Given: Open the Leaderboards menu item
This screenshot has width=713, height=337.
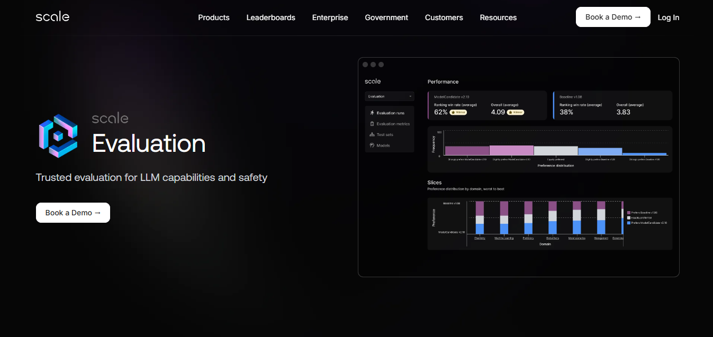Looking at the screenshot, I should pyautogui.click(x=271, y=17).
